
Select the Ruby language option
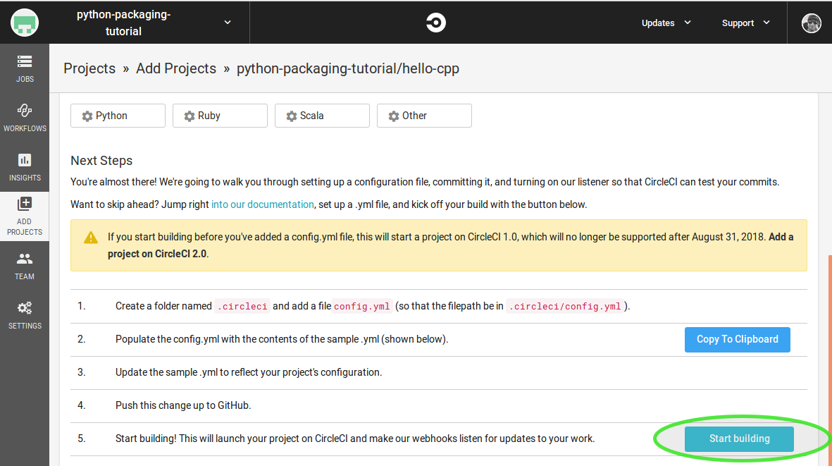[220, 116]
